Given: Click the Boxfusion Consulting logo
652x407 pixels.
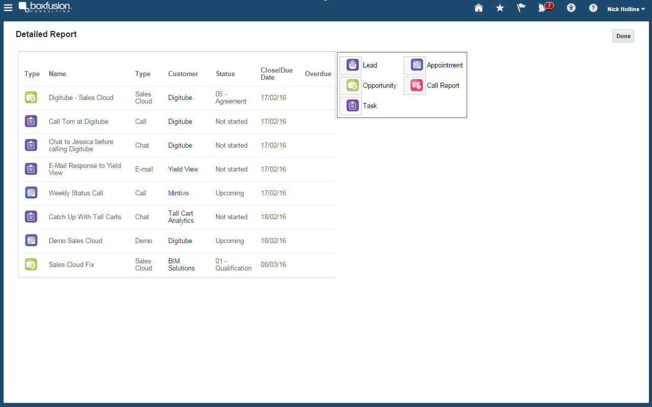Looking at the screenshot, I should tap(45, 7).
